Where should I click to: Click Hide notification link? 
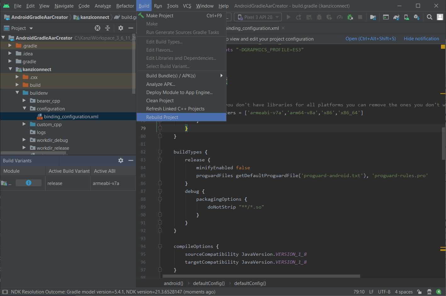point(421,38)
